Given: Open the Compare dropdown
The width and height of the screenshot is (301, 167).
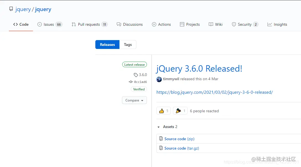Looking at the screenshot, I should 134,100.
